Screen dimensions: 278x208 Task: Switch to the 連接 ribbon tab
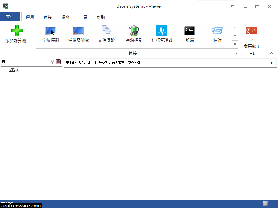(x=48, y=17)
